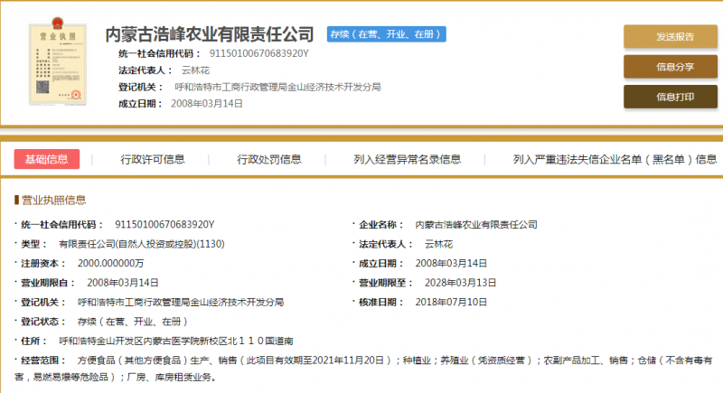Image resolution: width=723 pixels, height=393 pixels.
Task: Go to 列入经营异常名录信息 tab
Action: [x=408, y=159]
